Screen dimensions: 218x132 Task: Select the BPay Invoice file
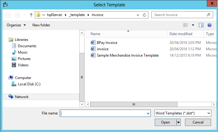(x=107, y=43)
